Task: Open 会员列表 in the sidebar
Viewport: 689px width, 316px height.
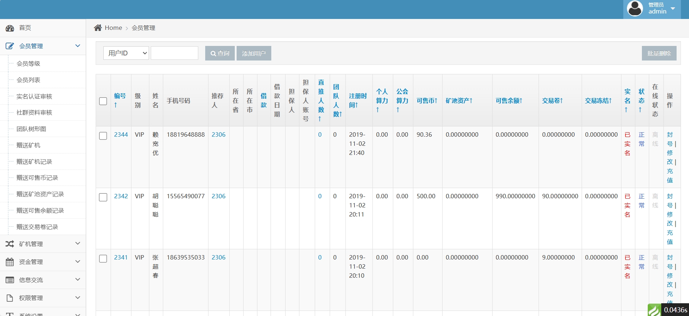Action: point(28,80)
